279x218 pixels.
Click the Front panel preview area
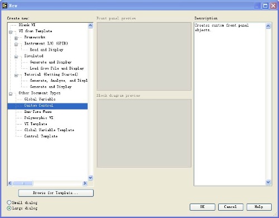(x=144, y=56)
